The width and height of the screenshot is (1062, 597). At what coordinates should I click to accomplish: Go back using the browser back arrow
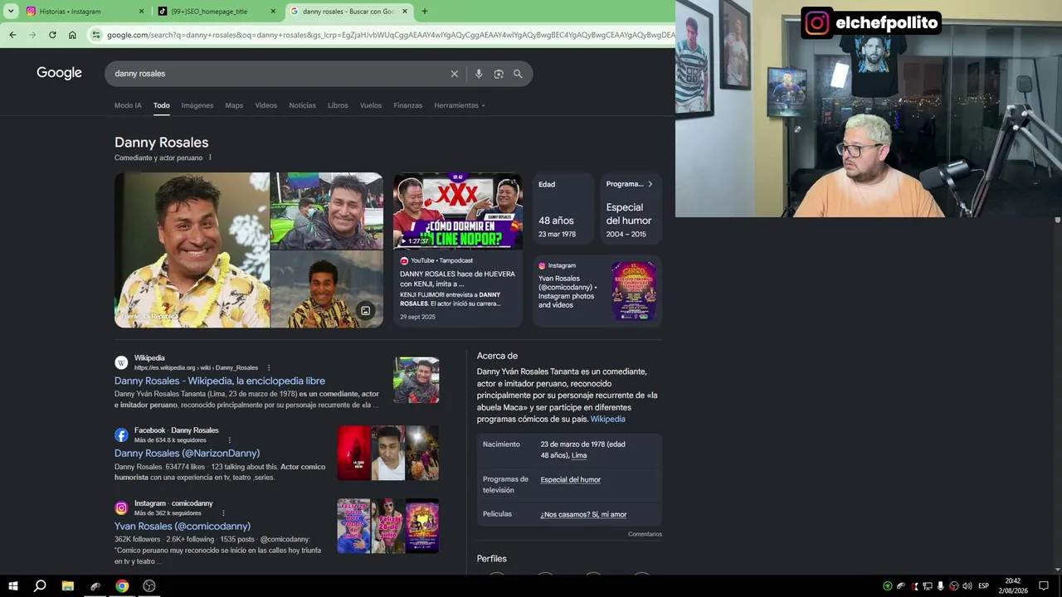click(x=12, y=35)
